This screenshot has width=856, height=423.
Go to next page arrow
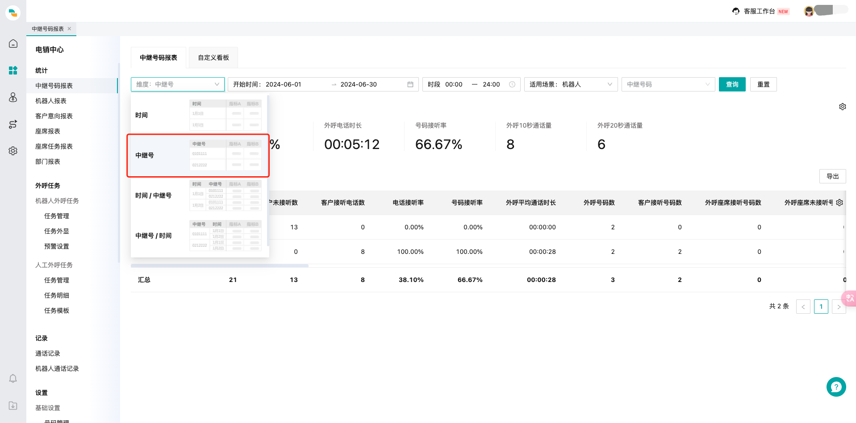pyautogui.click(x=839, y=307)
